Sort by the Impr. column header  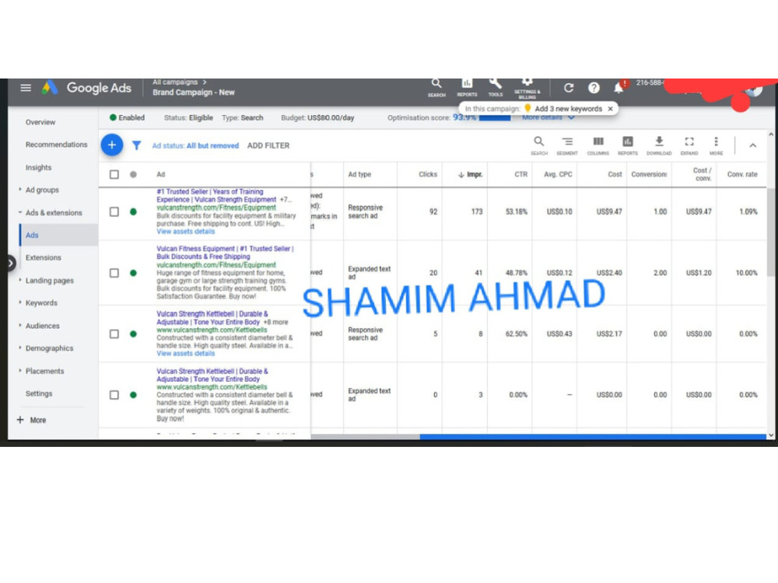(471, 174)
